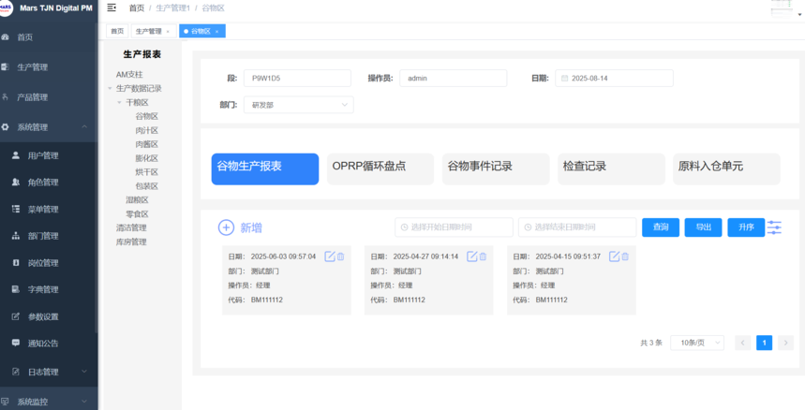Viewport: 805px width, 410px height.
Task: Click the next page arrow
Action: tap(785, 343)
